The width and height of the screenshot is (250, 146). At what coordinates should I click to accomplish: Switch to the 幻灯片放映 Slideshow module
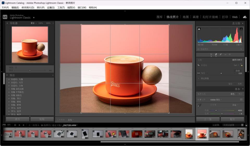pyautogui.click(x=210, y=17)
